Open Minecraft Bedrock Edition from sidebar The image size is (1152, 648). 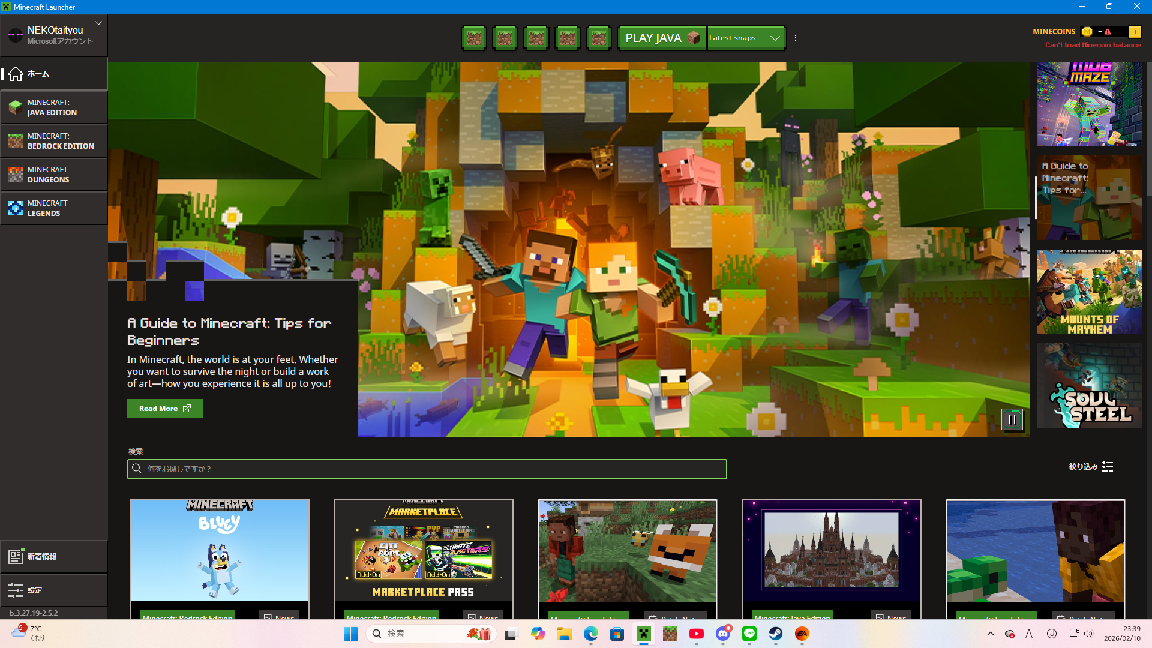(x=54, y=141)
